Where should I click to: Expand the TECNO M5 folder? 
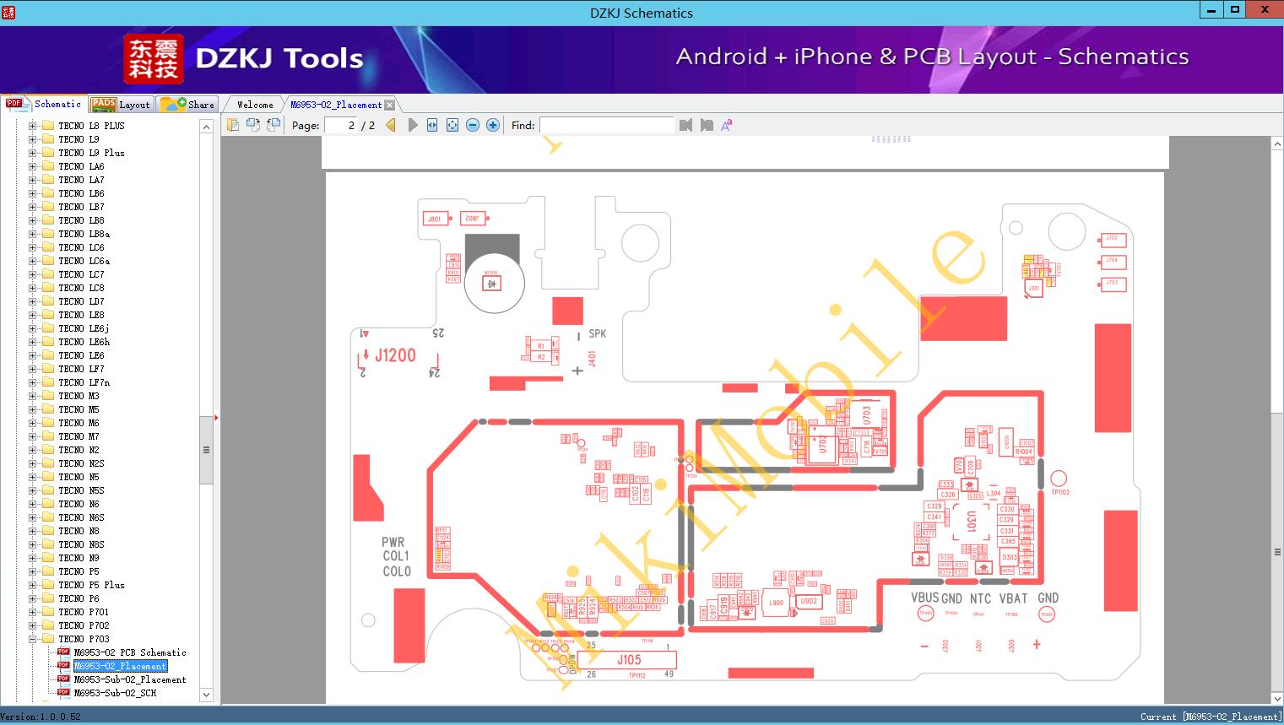click(x=33, y=409)
